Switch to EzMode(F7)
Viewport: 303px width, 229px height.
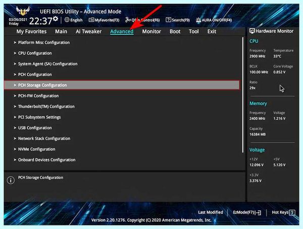(247, 212)
